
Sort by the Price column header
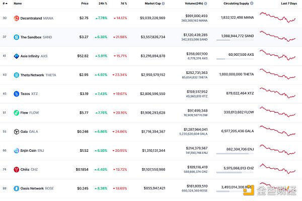pyautogui.click(x=85, y=4)
